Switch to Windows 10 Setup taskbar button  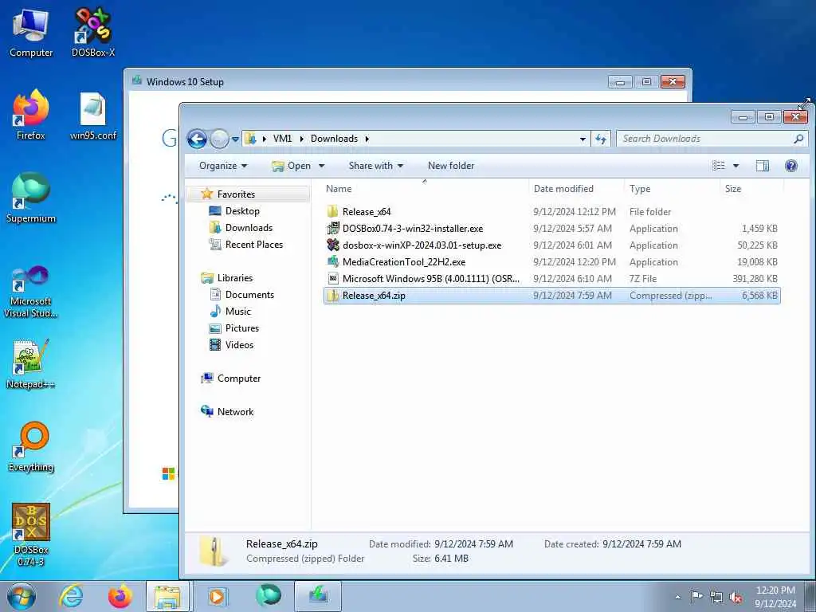(318, 596)
